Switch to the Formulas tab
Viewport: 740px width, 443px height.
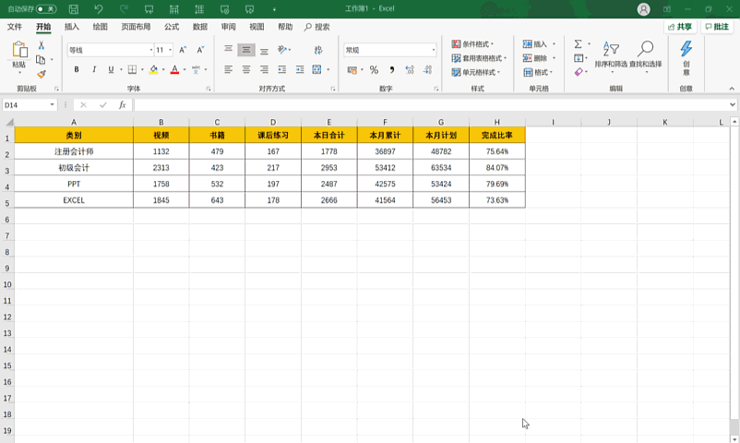point(172,27)
